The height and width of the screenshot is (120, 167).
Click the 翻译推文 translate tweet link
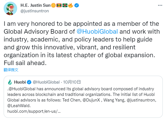11,70
